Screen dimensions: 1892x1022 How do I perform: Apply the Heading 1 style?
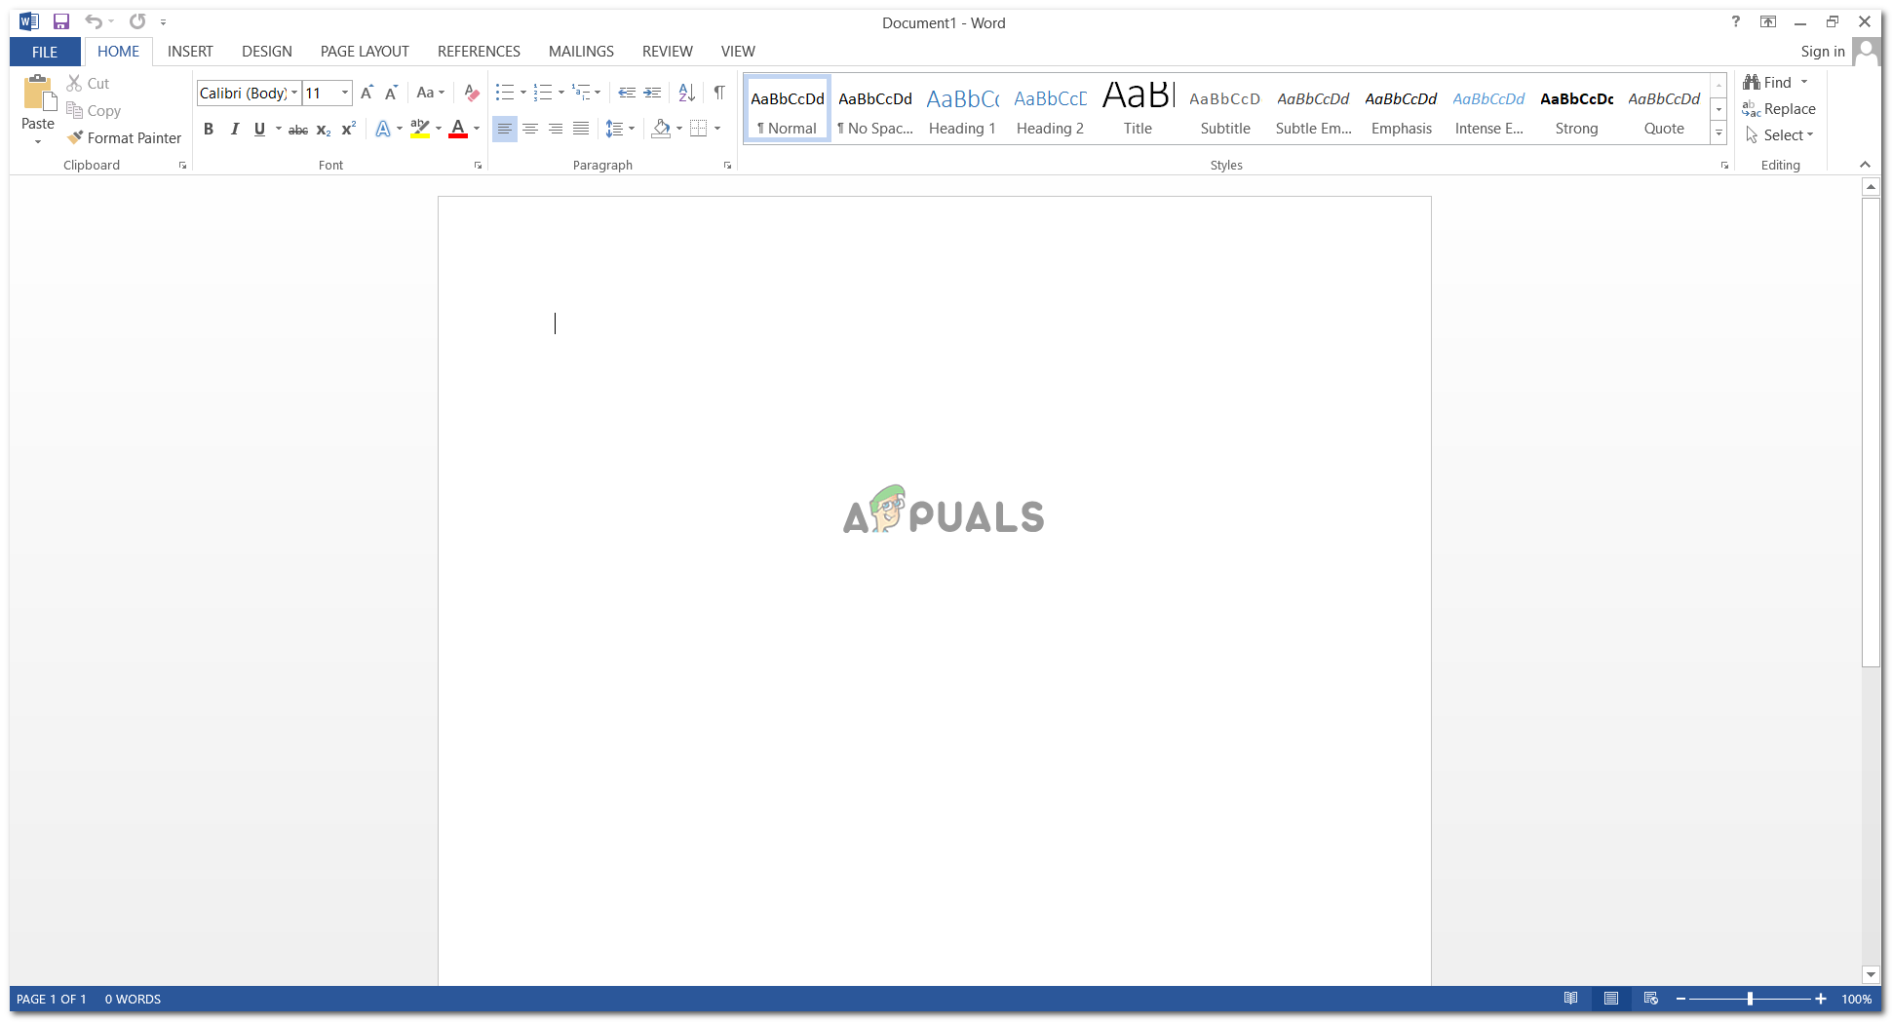[962, 110]
